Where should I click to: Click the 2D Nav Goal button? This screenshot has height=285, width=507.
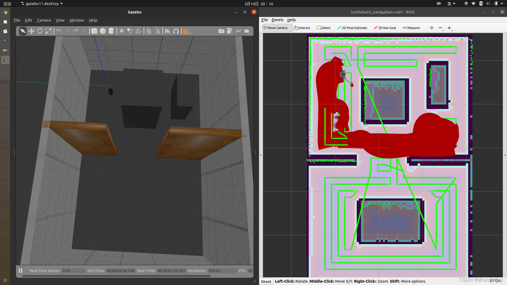pos(385,28)
